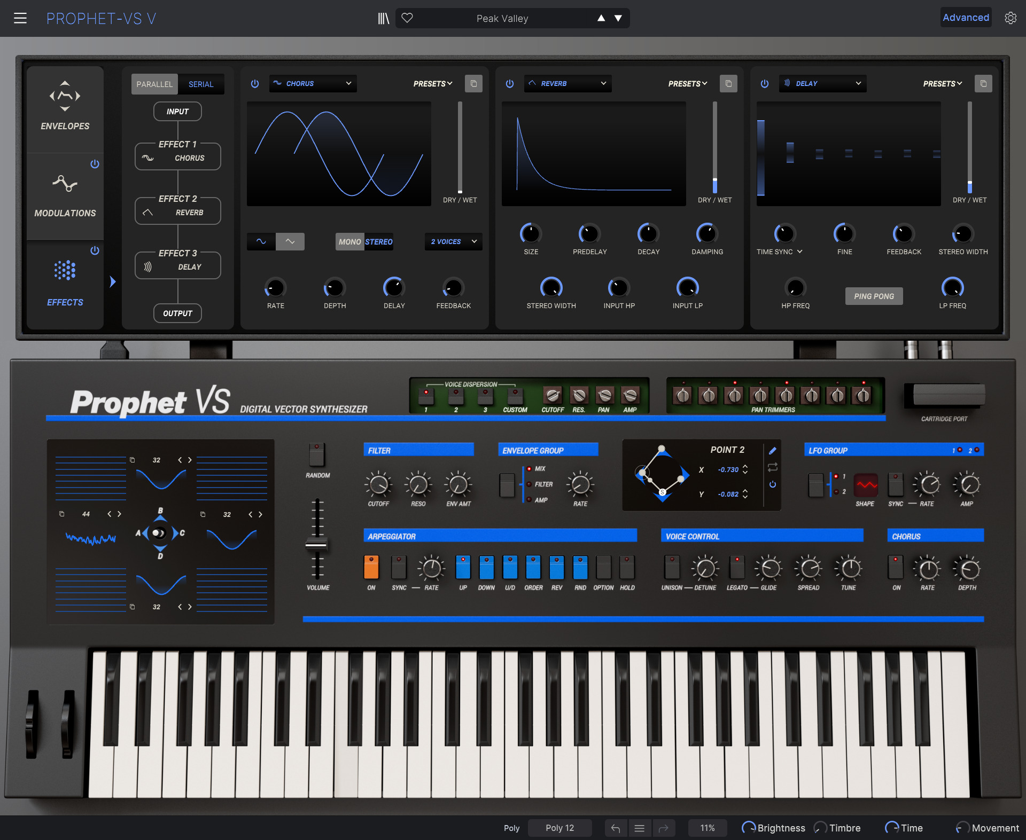Toggle vector panel power icon

(x=772, y=484)
